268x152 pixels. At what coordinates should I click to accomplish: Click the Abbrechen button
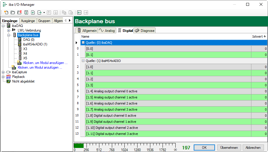tap(251, 147)
